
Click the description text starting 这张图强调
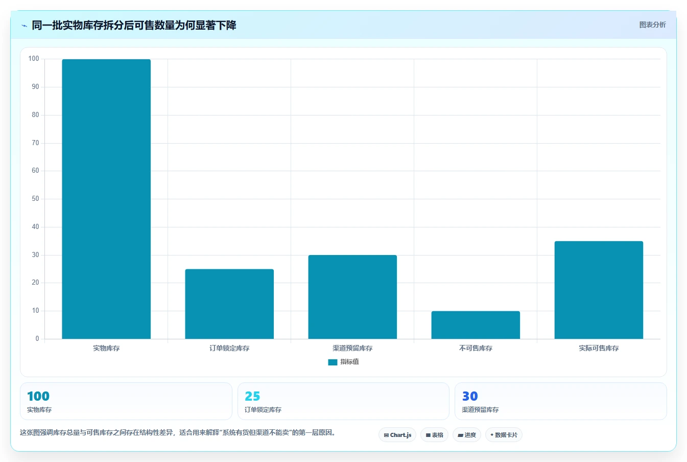click(x=178, y=432)
